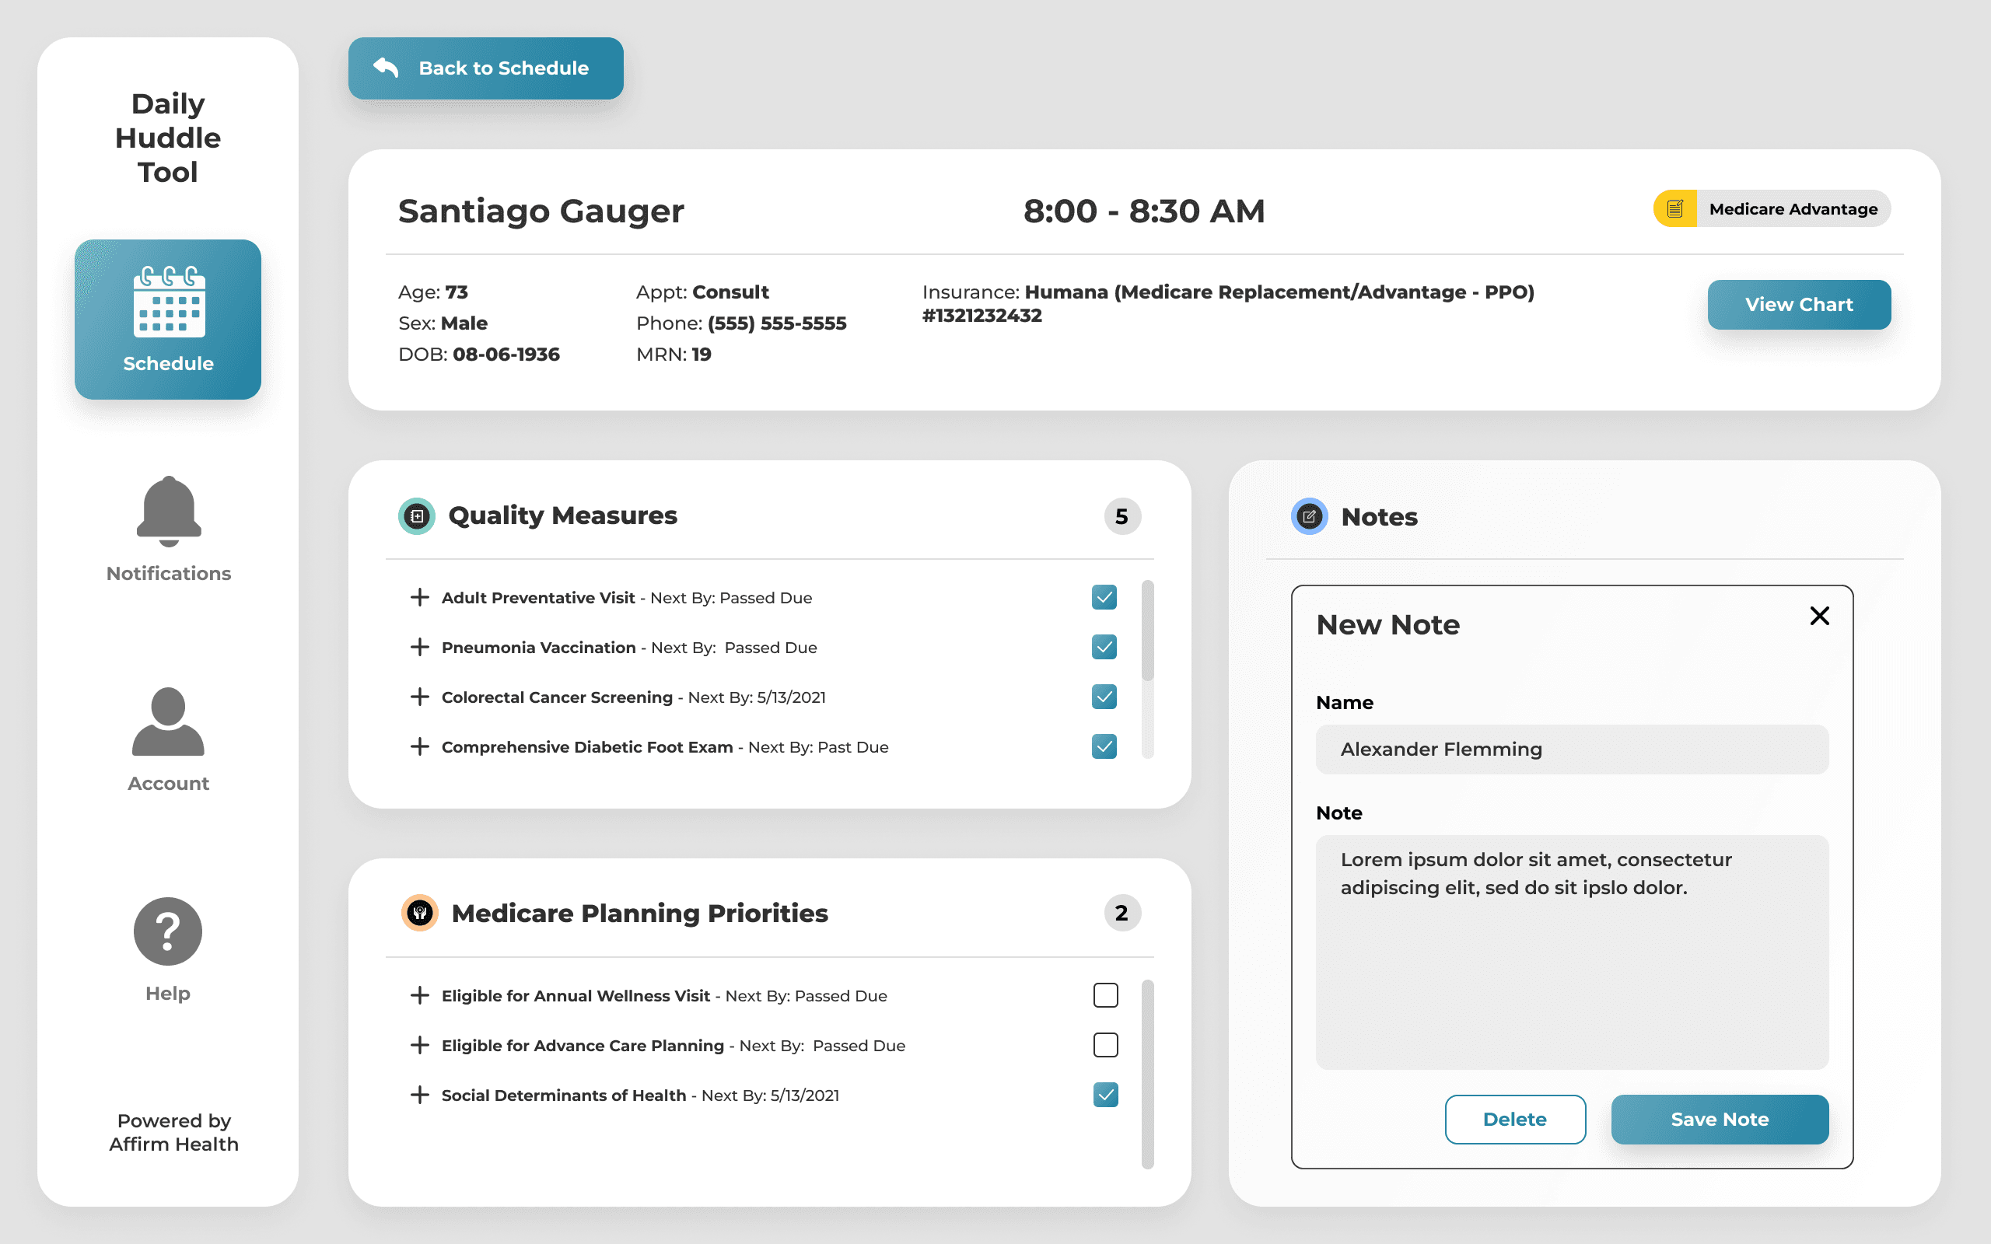Check Eligible for Advance Care Planning box

pyautogui.click(x=1105, y=1045)
